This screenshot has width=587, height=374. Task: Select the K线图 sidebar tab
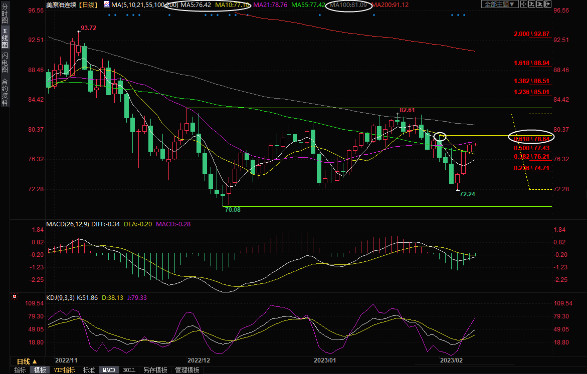point(5,38)
